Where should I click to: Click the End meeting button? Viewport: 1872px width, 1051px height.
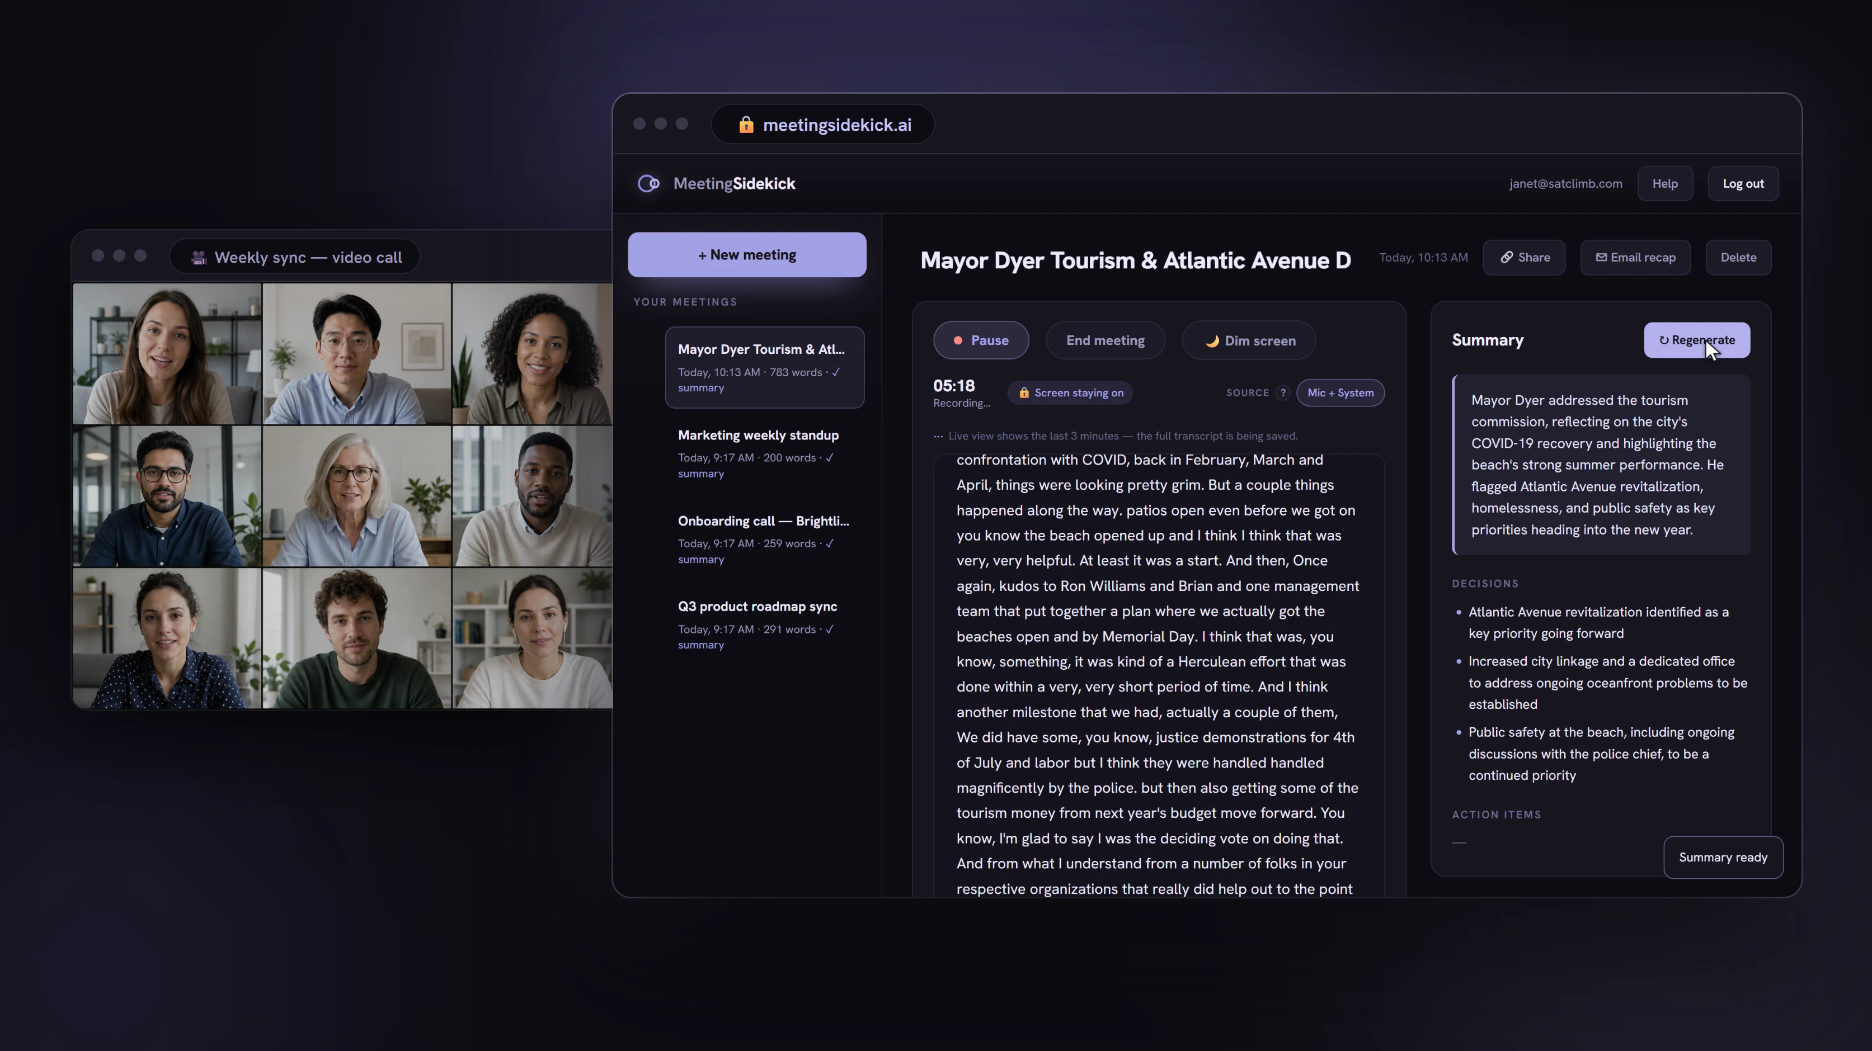(x=1106, y=340)
